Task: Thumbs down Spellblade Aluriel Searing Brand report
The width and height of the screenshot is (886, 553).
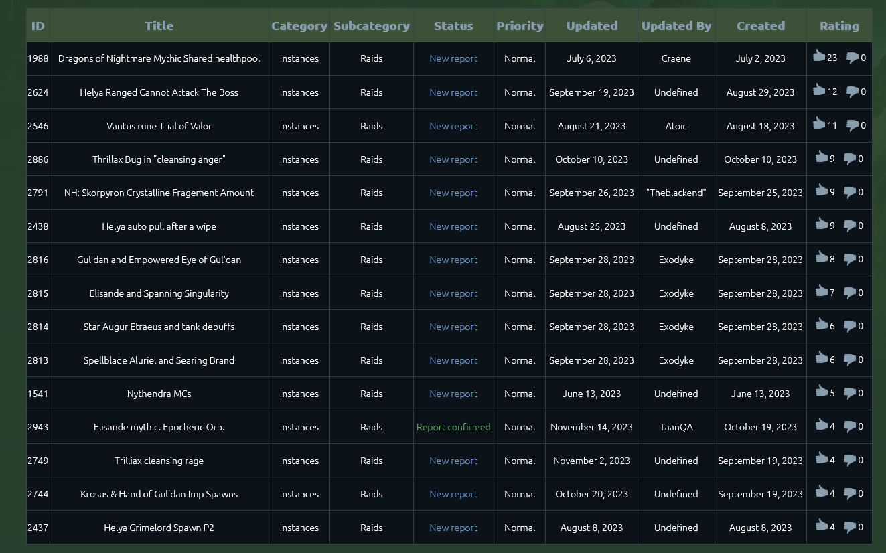Action: (849, 360)
